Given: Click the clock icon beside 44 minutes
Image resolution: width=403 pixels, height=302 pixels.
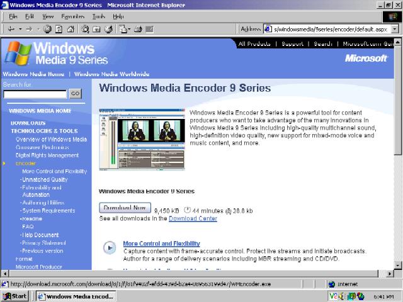Looking at the screenshot, I should (188, 210).
